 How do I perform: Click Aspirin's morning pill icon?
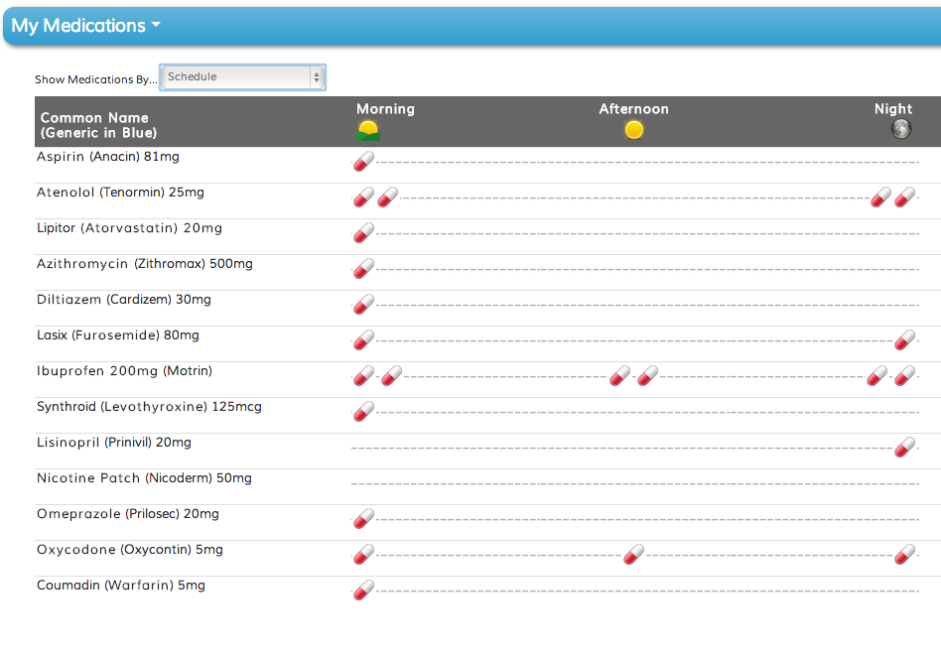[x=363, y=162]
